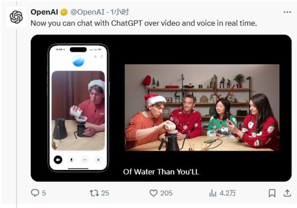Like the tweet with heart icon
297x208 pixels.
pyautogui.click(x=154, y=193)
